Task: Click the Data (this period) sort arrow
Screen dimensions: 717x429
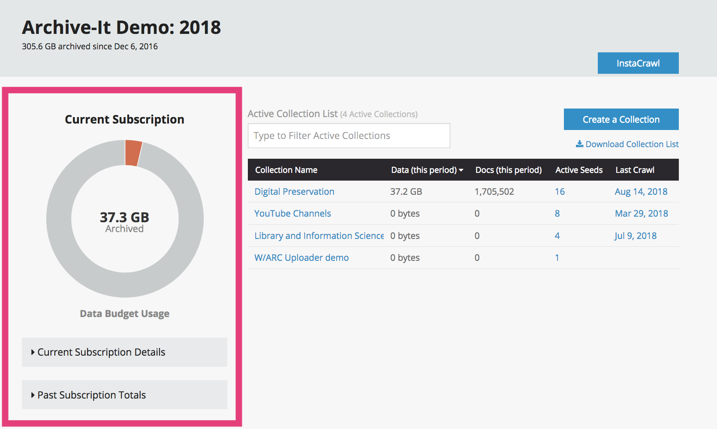Action: click(461, 170)
